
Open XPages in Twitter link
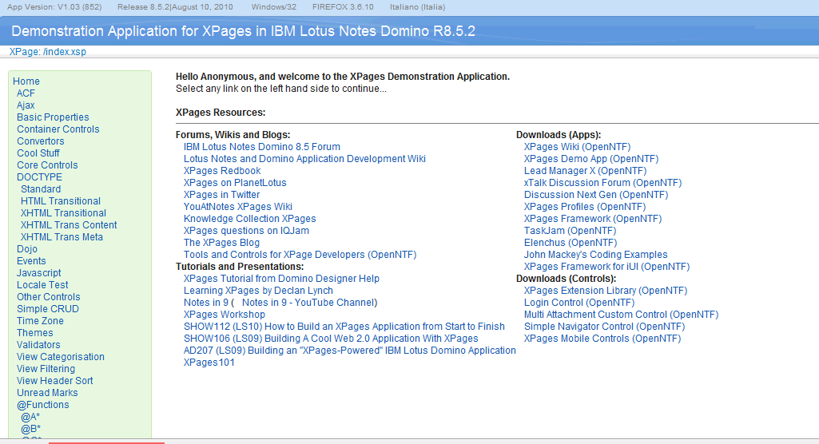(221, 195)
